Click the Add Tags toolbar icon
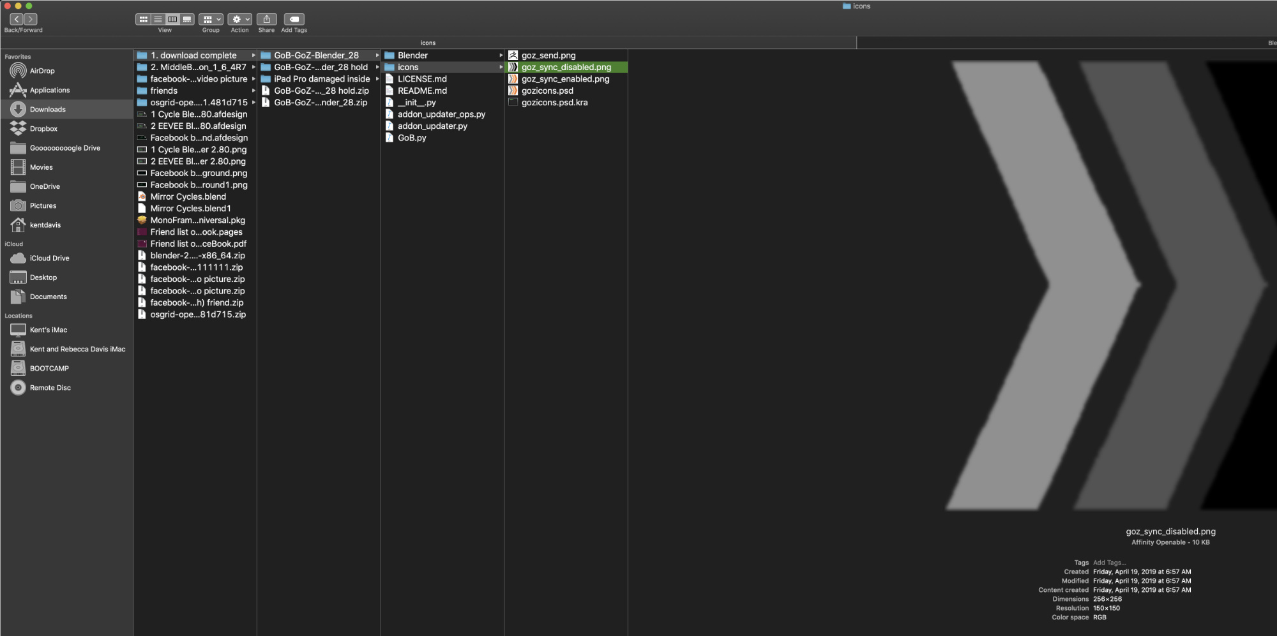The width and height of the screenshot is (1277, 636). coord(294,20)
